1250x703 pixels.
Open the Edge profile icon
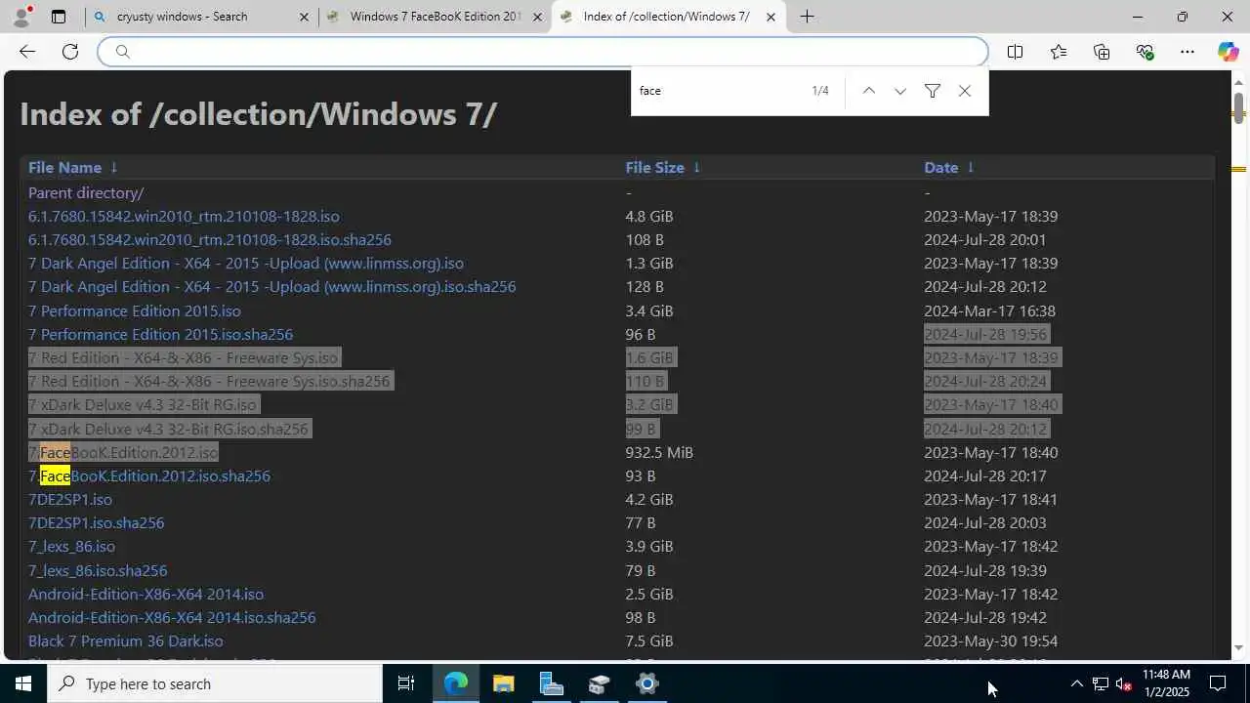pyautogui.click(x=21, y=17)
